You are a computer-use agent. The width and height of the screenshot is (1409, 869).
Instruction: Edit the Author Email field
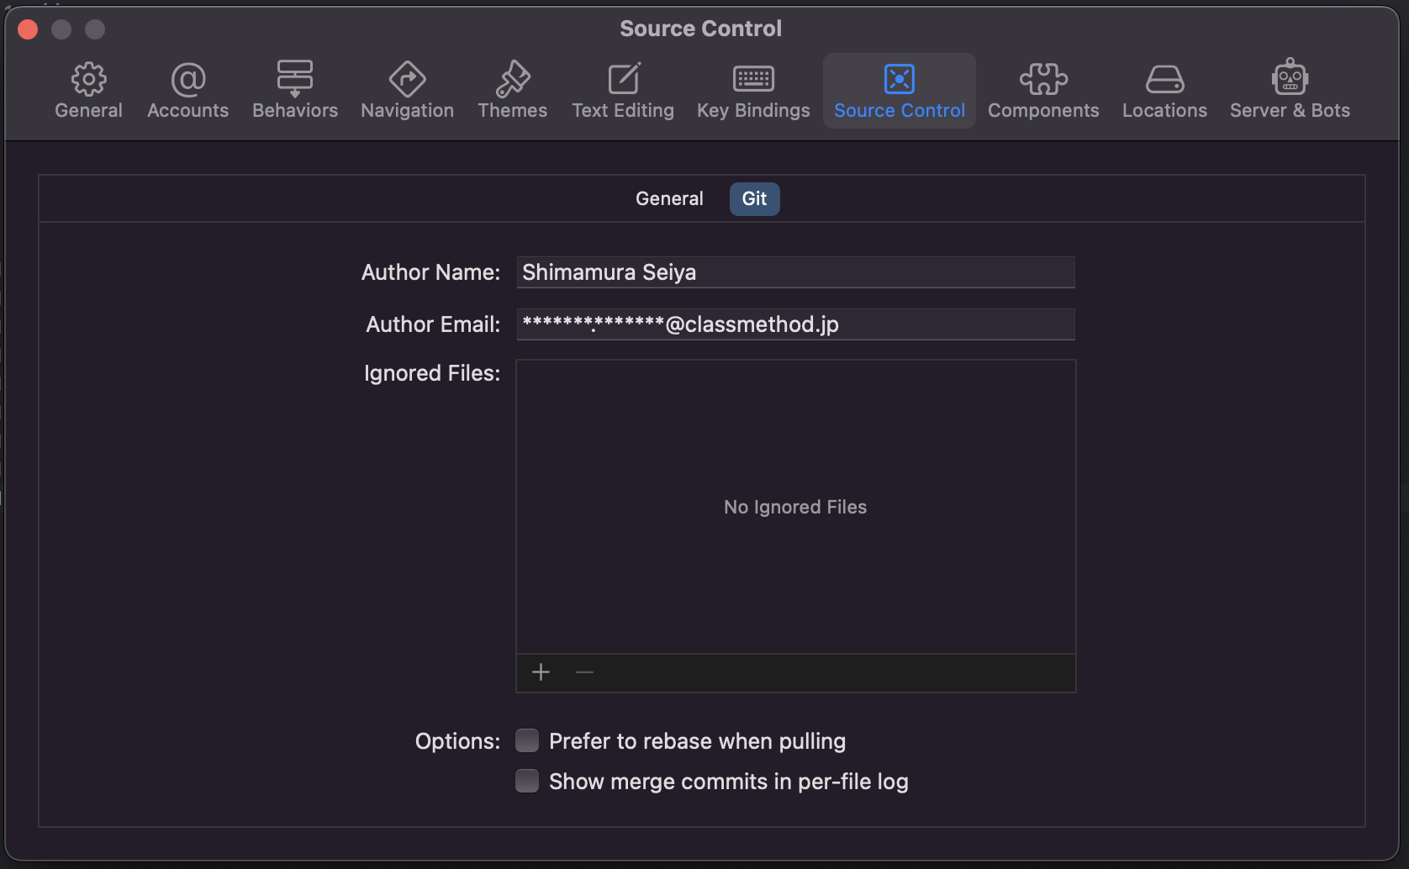(x=795, y=324)
